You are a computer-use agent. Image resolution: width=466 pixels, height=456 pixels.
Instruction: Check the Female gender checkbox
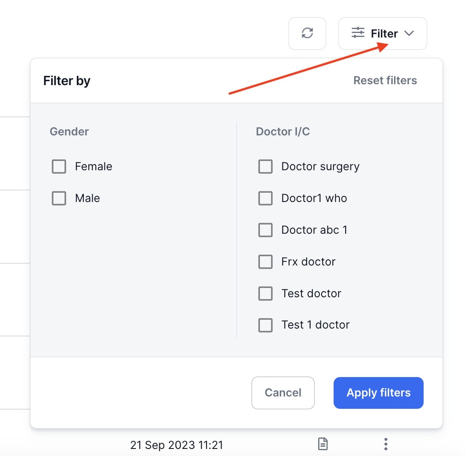59,167
